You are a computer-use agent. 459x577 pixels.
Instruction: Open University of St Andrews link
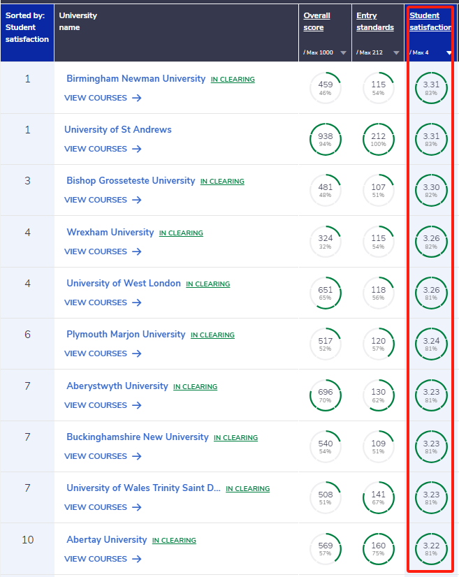pyautogui.click(x=118, y=129)
